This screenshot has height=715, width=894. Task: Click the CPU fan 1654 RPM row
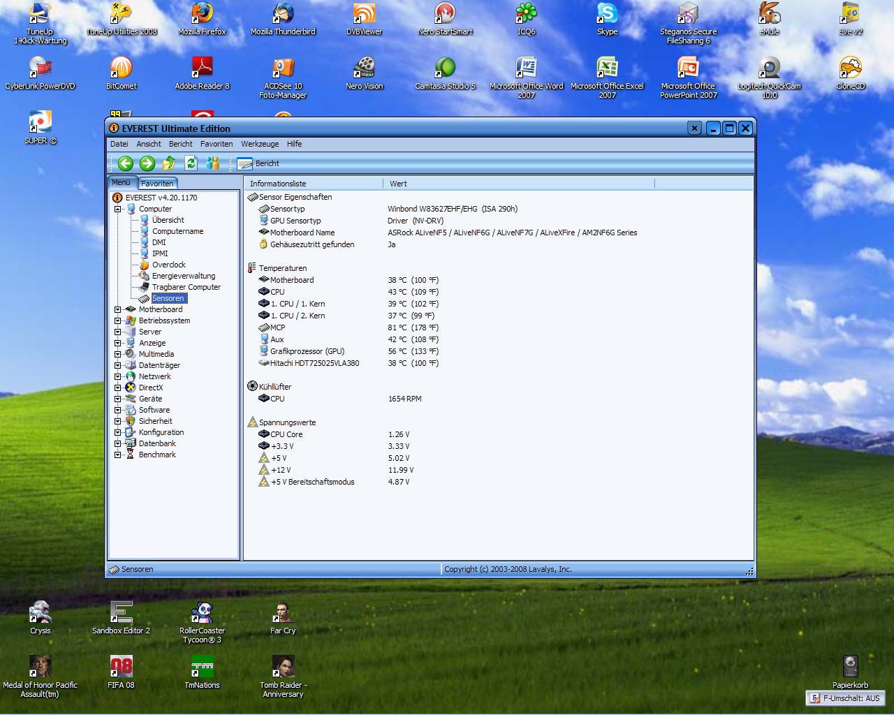coord(340,399)
